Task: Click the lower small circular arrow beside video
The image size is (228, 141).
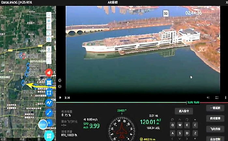Action: pos(60,87)
